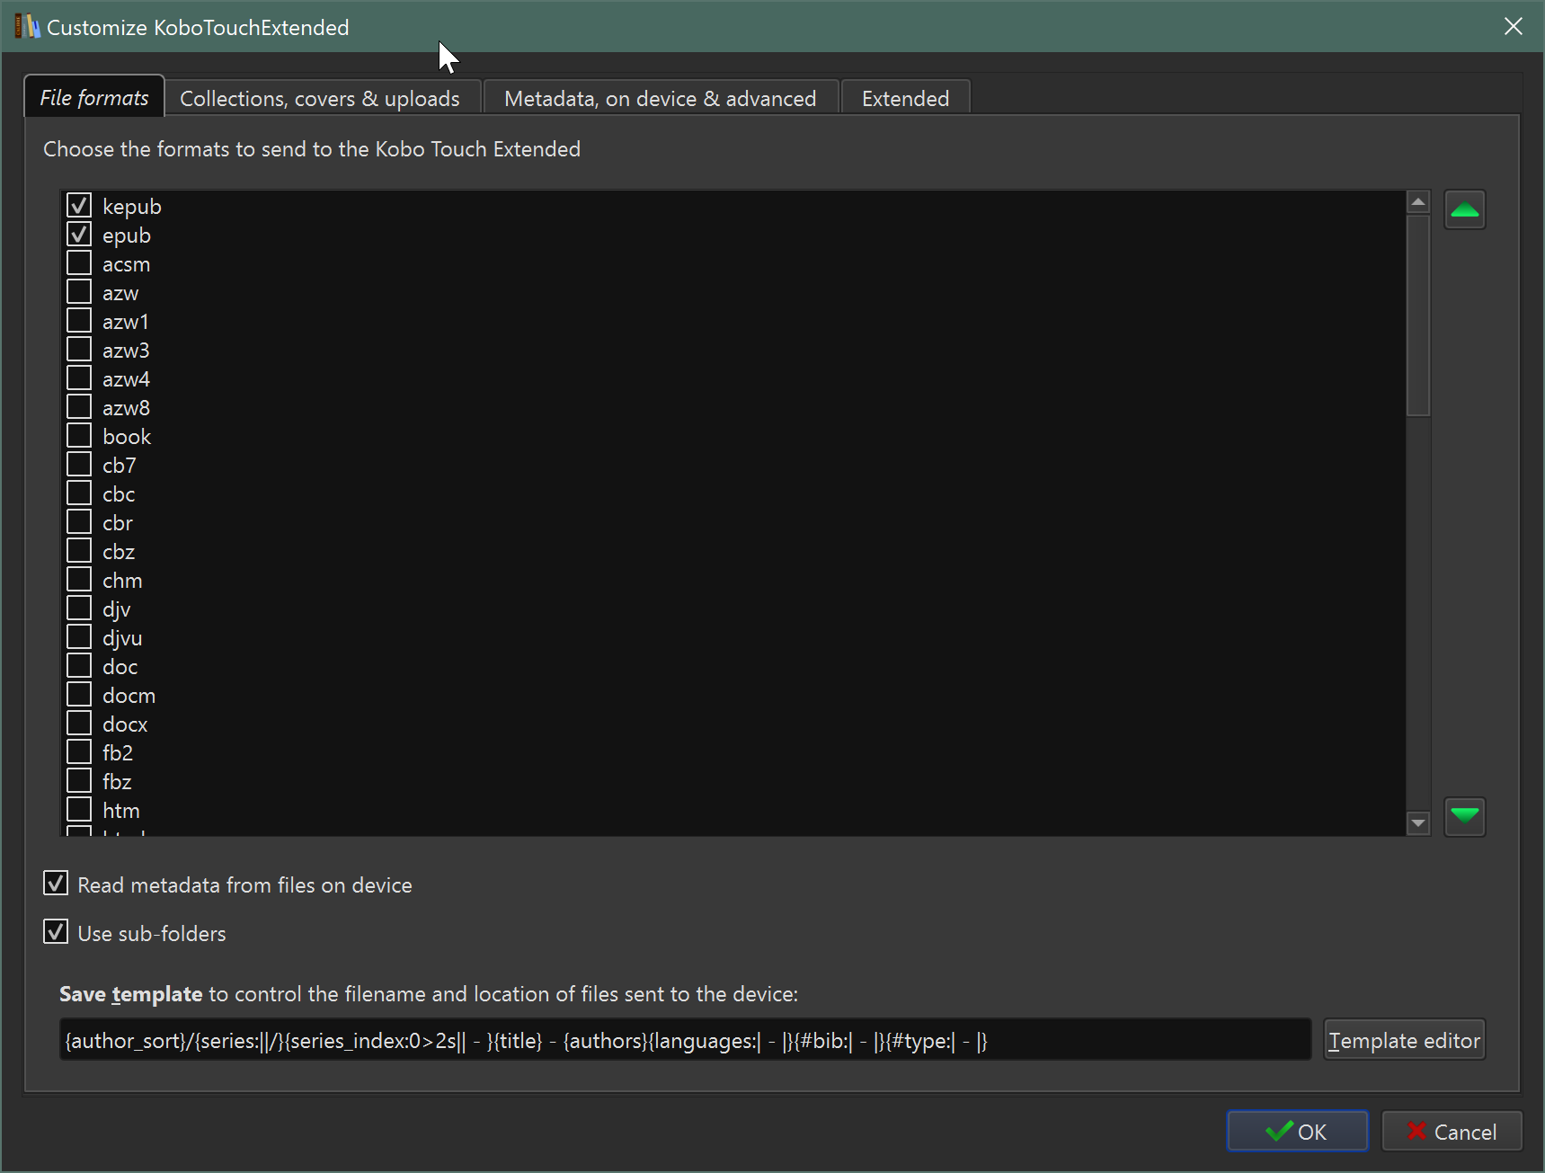Select the cbz format row label
Screen dimensions: 1545x1173
pyautogui.click(x=119, y=552)
